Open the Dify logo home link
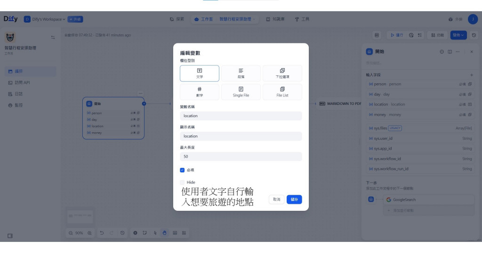The height and width of the screenshot is (271, 482). [10, 19]
